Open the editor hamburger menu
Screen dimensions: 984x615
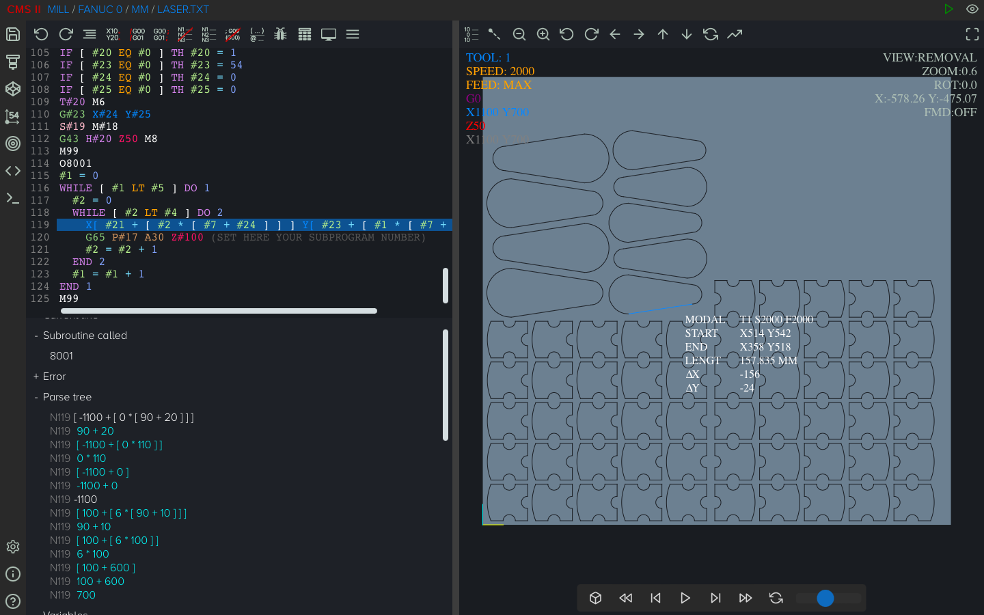click(x=353, y=34)
